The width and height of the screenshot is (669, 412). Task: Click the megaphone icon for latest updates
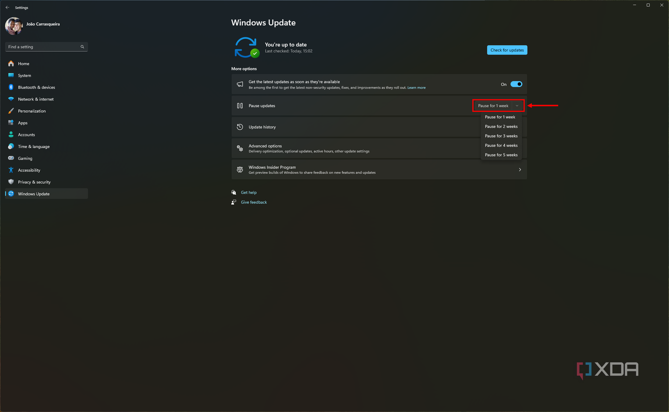[240, 84]
